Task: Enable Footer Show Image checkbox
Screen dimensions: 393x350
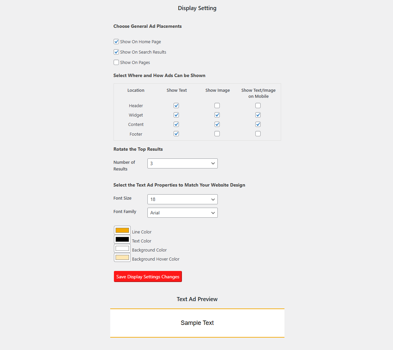Action: pos(217,134)
